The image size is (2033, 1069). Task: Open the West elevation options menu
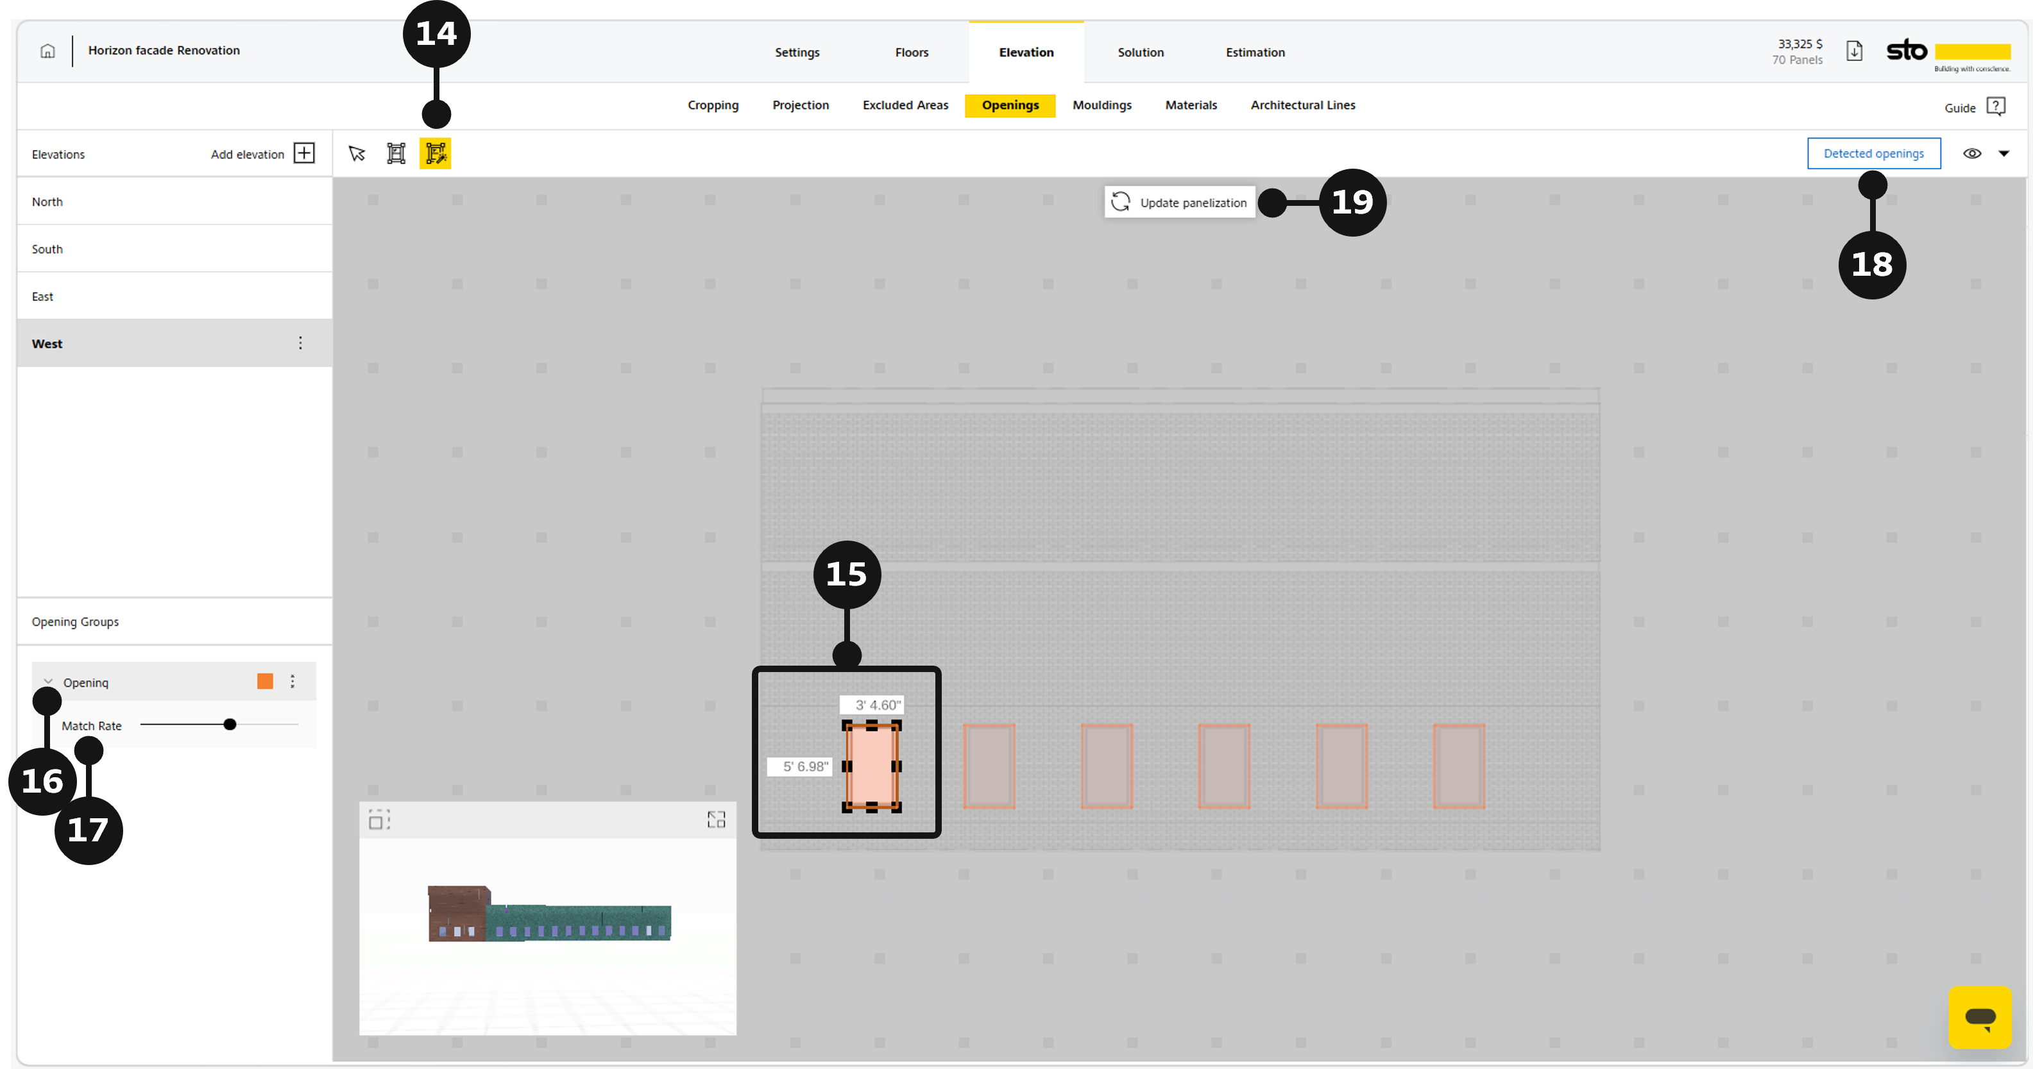(300, 342)
